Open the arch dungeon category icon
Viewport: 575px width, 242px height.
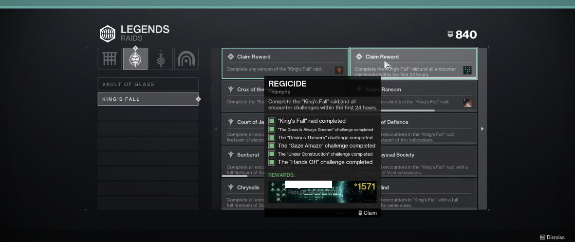[x=186, y=58]
